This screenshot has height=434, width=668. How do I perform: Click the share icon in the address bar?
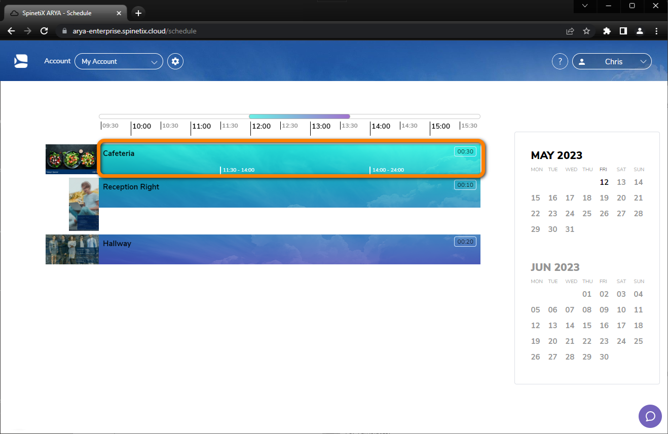tap(570, 31)
